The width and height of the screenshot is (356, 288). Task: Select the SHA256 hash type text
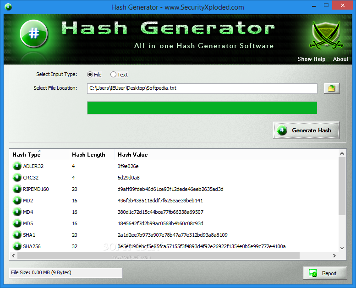(32, 246)
